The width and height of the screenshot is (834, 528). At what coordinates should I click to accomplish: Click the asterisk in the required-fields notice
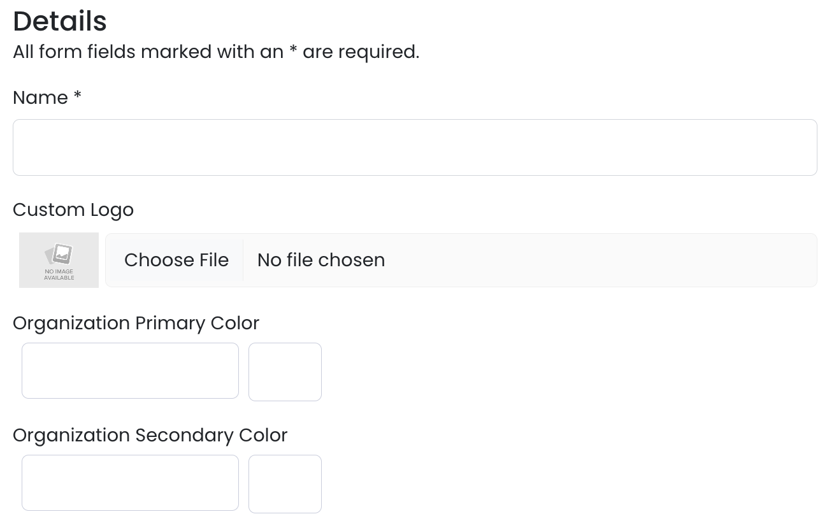pyautogui.click(x=293, y=51)
